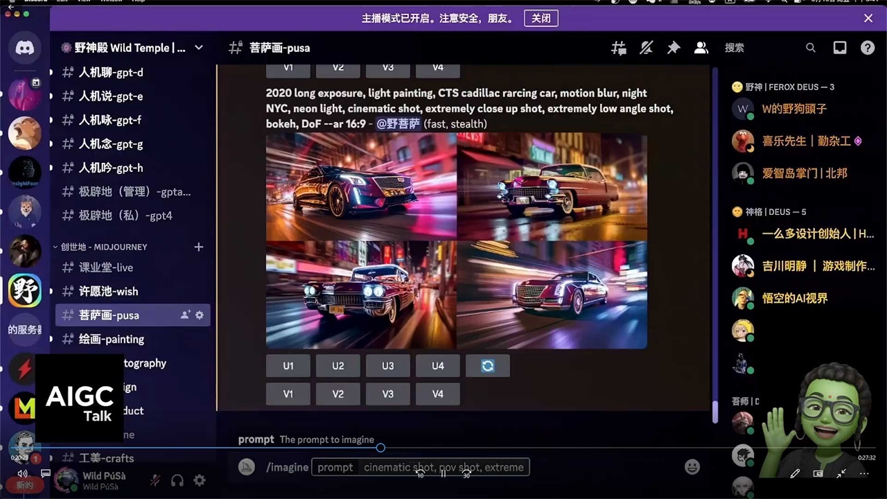Click the video progress bar handle
Image resolution: width=887 pixels, height=499 pixels.
380,448
